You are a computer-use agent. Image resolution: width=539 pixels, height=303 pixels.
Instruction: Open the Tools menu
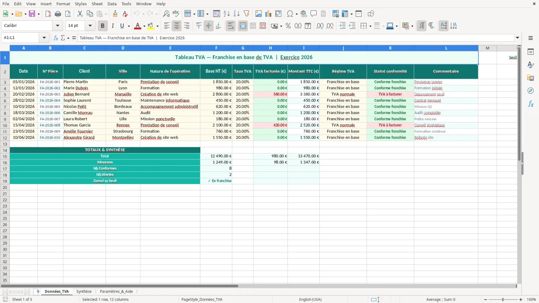[x=126, y=4]
